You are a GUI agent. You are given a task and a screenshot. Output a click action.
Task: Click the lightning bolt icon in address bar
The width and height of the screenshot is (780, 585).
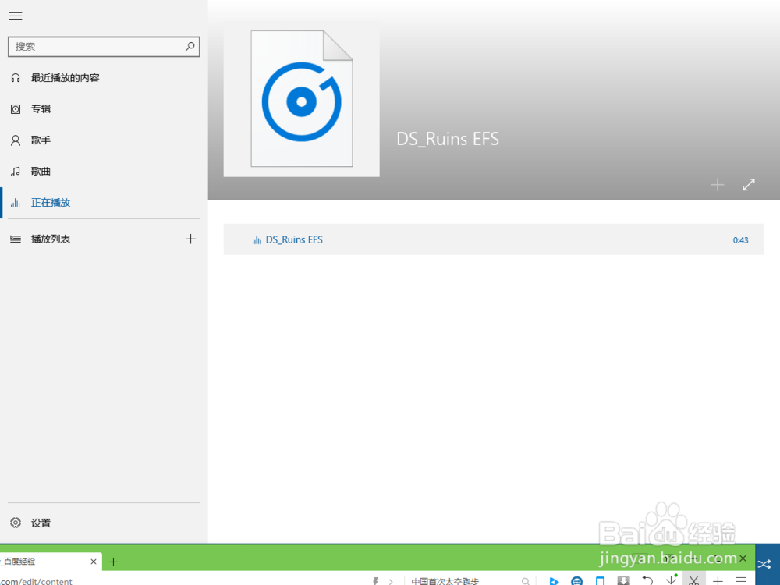(x=376, y=581)
